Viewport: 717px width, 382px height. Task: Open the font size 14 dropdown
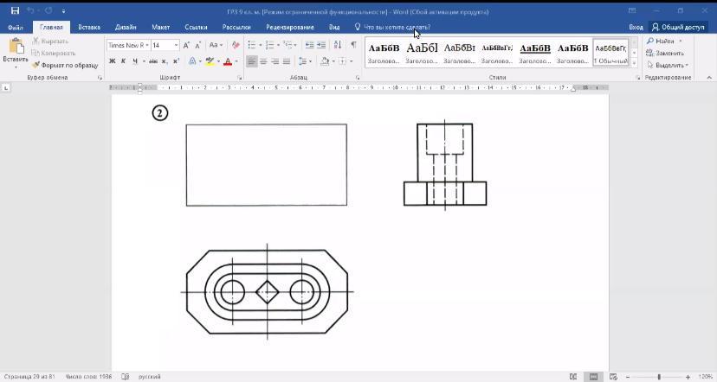(x=177, y=45)
